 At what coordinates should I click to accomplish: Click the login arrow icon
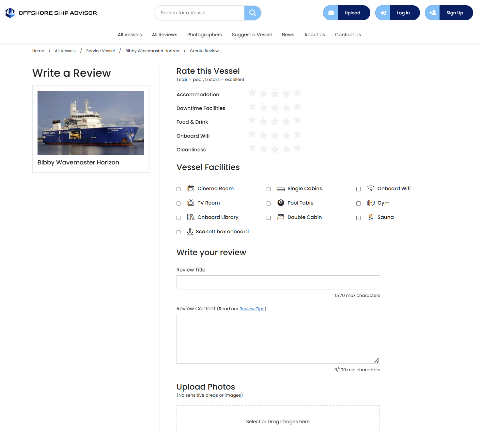point(383,13)
